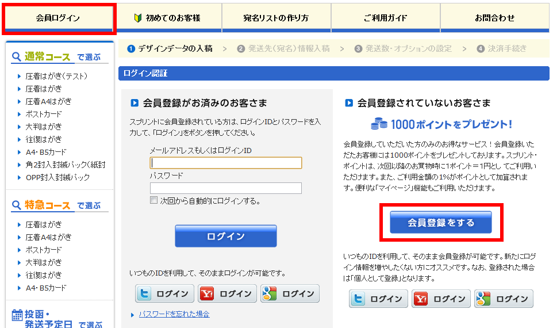This screenshot has height=328, width=553.
Task: Select 圧着はがき(テスト) in 通常コース
Action: pos(56,76)
